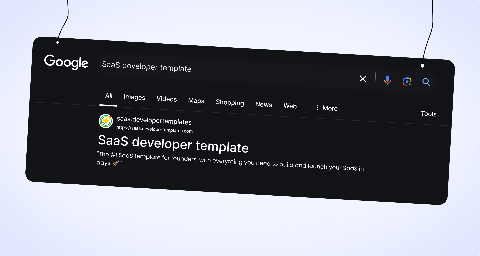The height and width of the screenshot is (256, 480).
Task: Click the magnifying glass search icon
Action: 426,82
